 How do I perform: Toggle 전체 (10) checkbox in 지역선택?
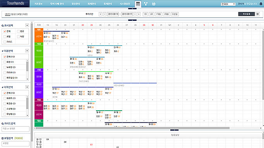pyautogui.click(x=5, y=93)
